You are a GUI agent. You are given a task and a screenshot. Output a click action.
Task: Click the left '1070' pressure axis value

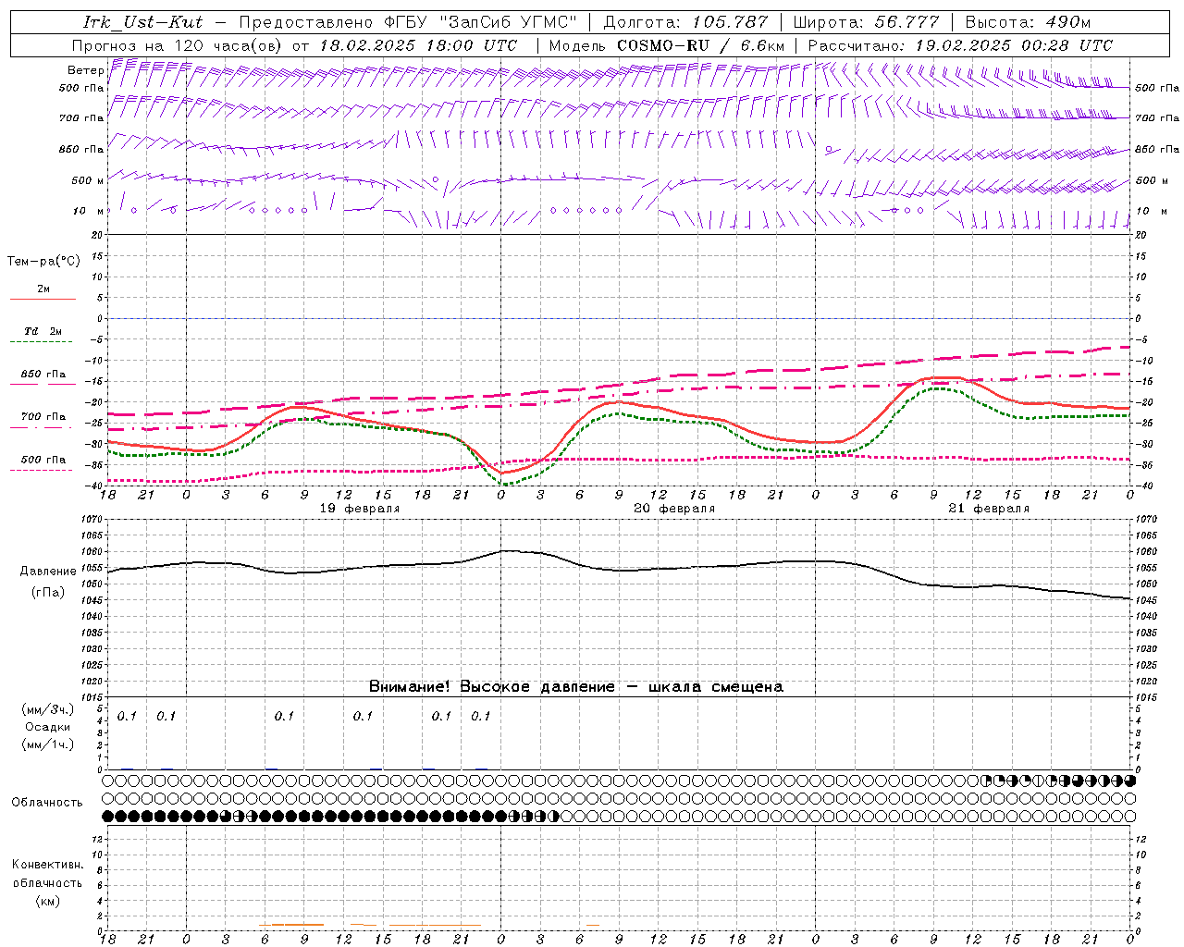pyautogui.click(x=92, y=520)
